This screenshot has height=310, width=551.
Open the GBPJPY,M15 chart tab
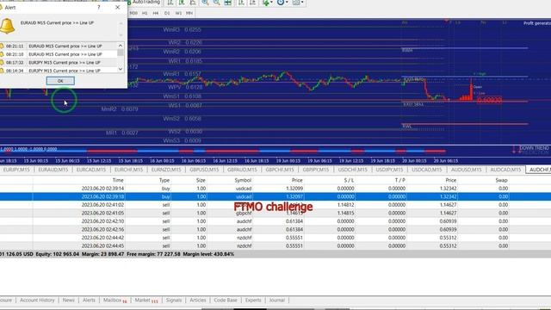point(316,170)
